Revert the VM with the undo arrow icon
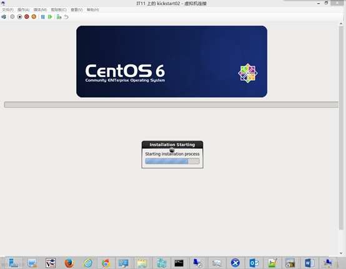346x269 pixels. [x=66, y=17]
